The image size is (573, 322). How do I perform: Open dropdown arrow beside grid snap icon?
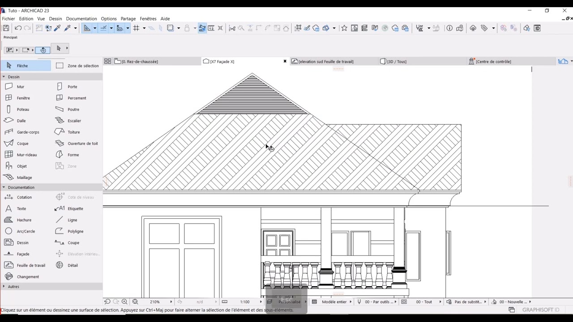[144, 28]
